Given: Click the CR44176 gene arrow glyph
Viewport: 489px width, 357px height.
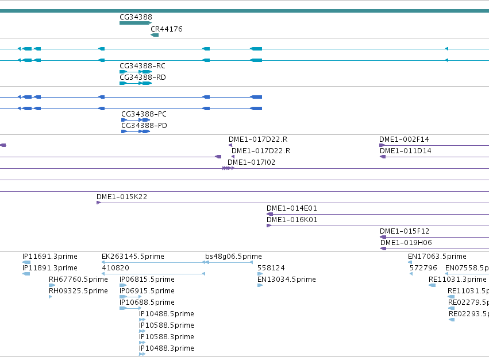Looking at the screenshot, I should coord(155,35).
